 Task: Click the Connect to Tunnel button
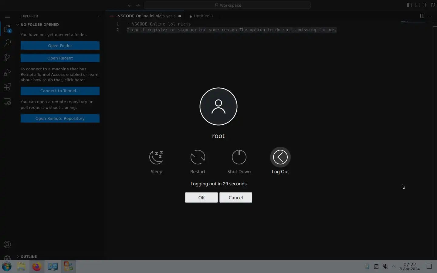[60, 91]
